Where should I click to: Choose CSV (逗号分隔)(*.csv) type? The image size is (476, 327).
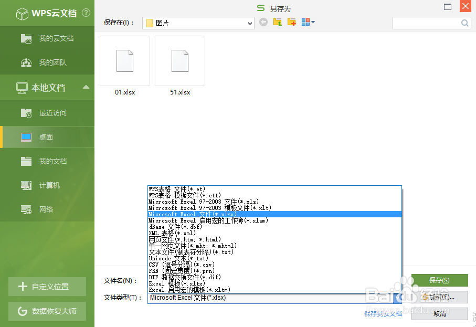point(274,265)
